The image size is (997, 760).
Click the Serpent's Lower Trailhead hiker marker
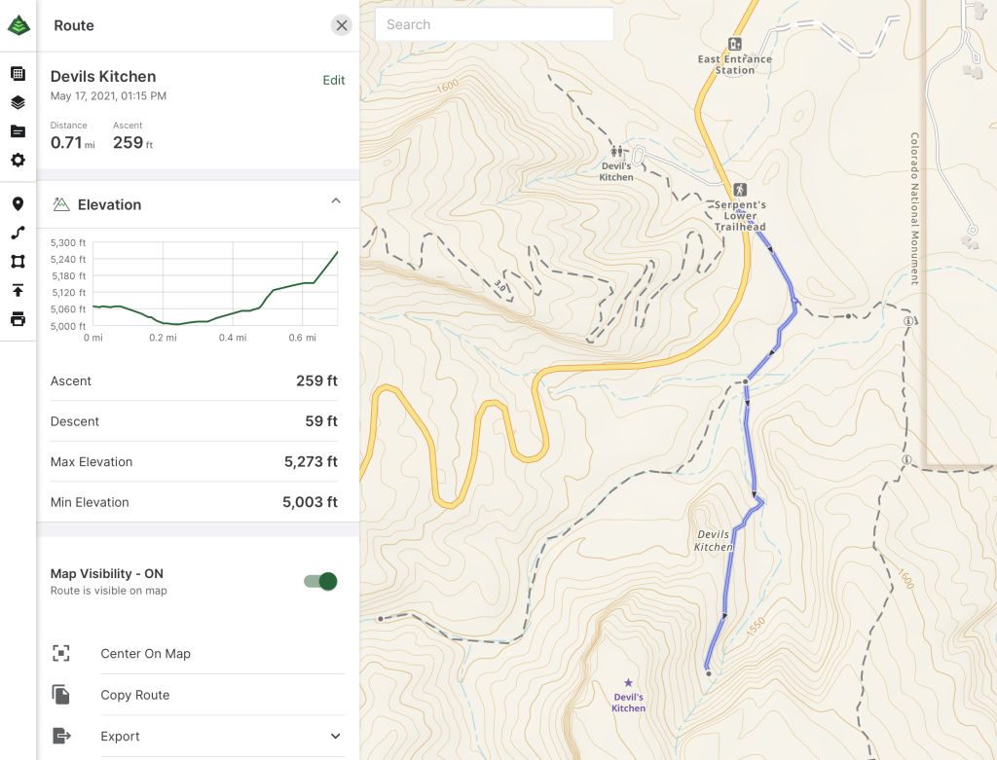[x=741, y=189]
